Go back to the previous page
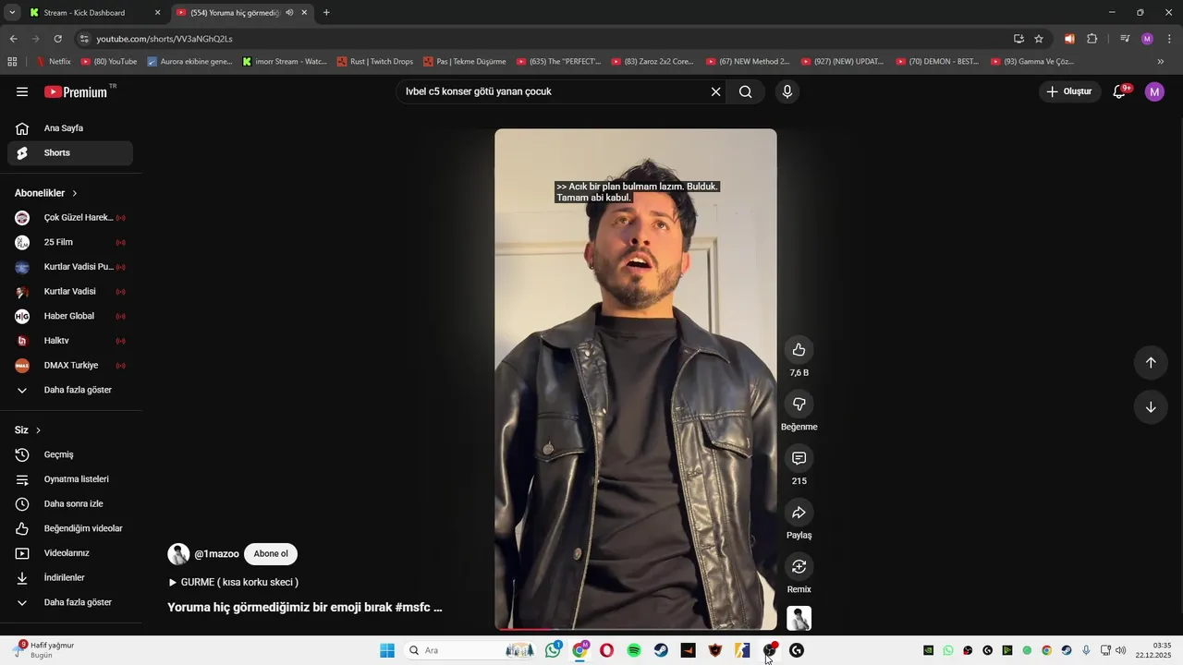This screenshot has width=1183, height=665. tap(13, 39)
